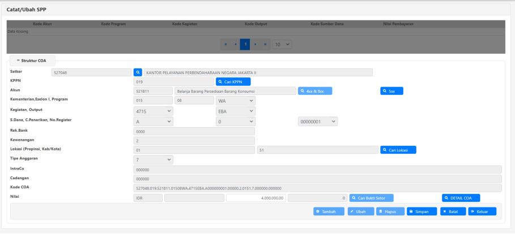515x234 pixels.
Task: Click the 4xx & 8xx account search button
Action: pyautogui.click(x=315, y=91)
